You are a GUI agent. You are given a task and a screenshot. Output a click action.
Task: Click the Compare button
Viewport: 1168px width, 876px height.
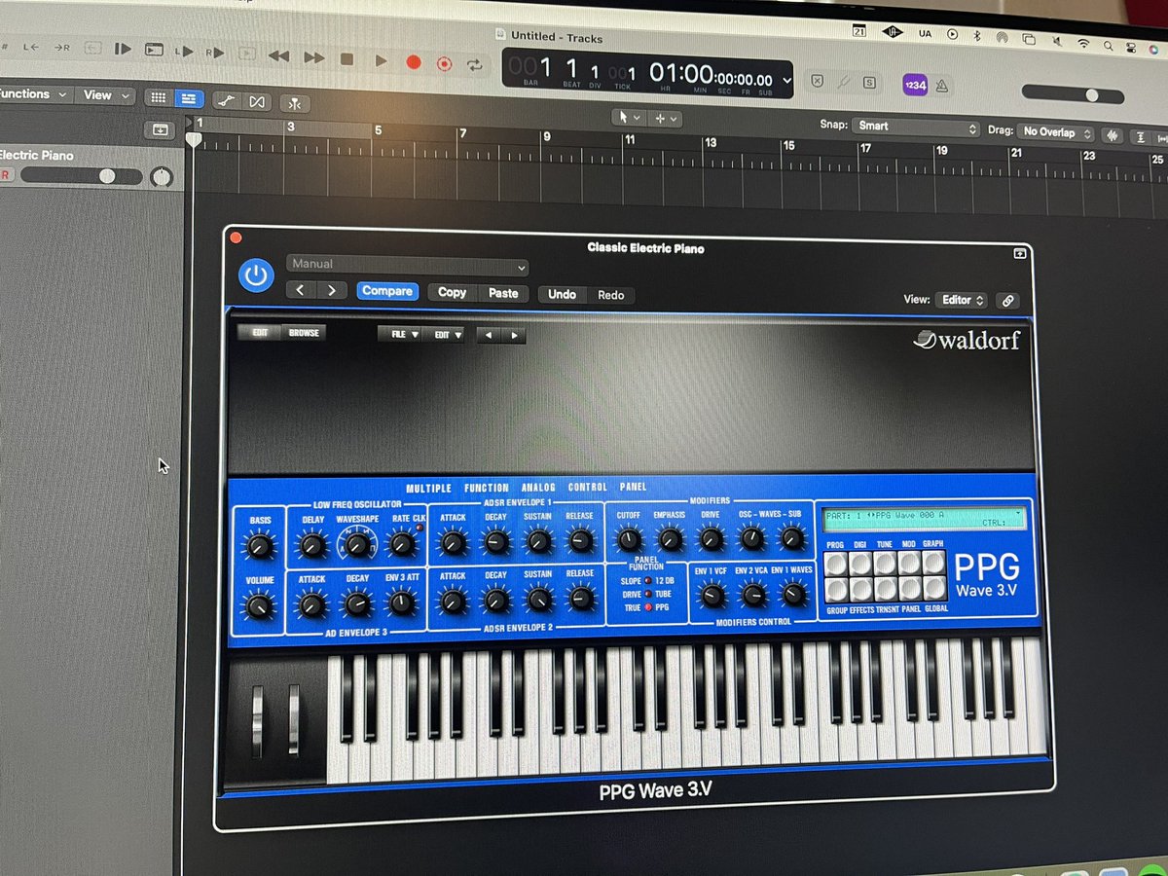[386, 291]
